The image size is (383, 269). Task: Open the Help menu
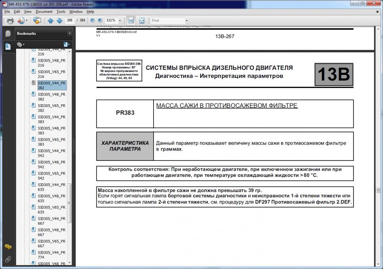pyautogui.click(x=90, y=11)
